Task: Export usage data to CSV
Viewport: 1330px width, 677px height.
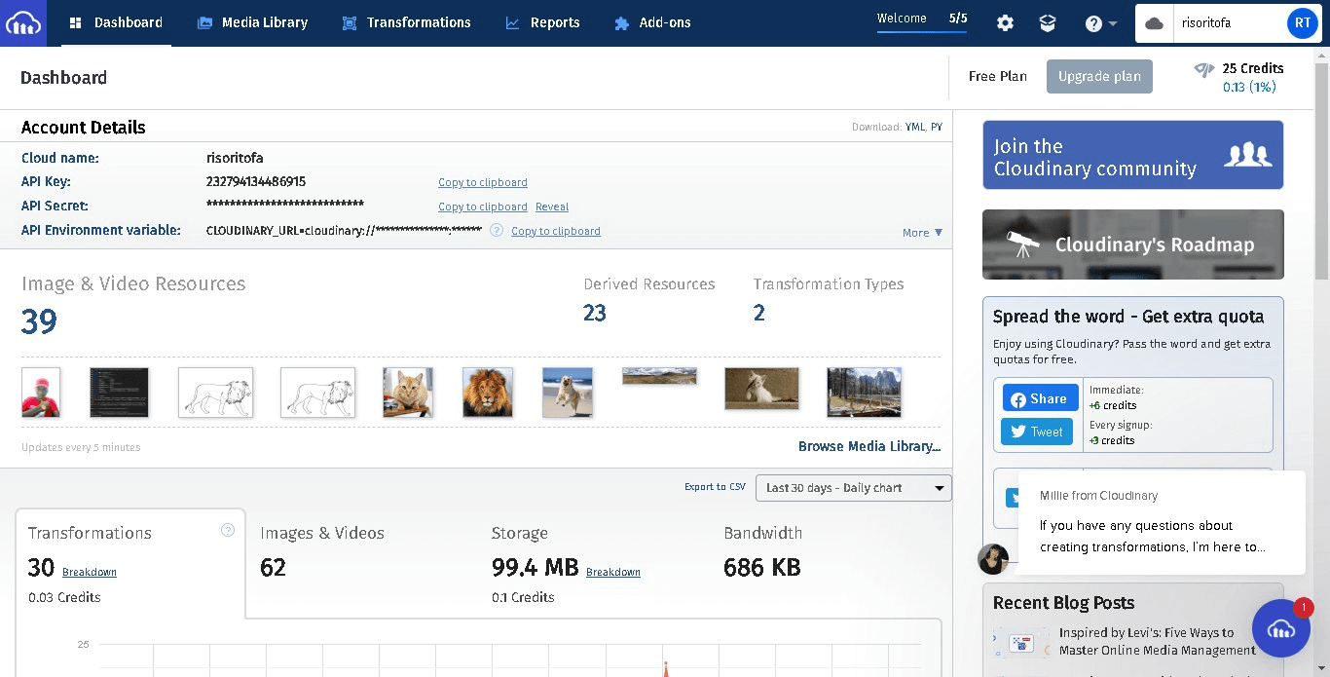Action: click(715, 487)
